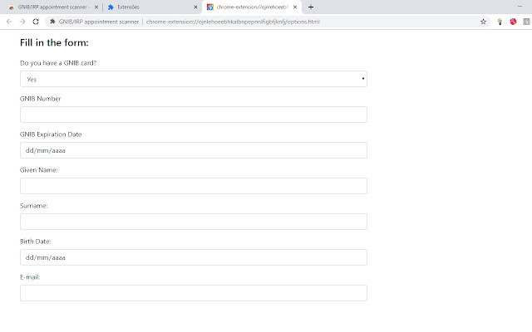Bookmark this page with the star icon

click(483, 22)
